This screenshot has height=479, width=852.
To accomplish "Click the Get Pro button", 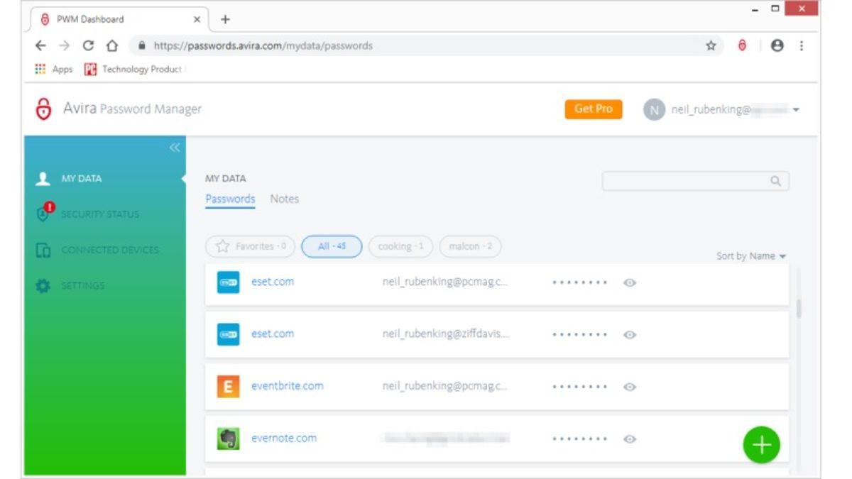I will pyautogui.click(x=594, y=109).
